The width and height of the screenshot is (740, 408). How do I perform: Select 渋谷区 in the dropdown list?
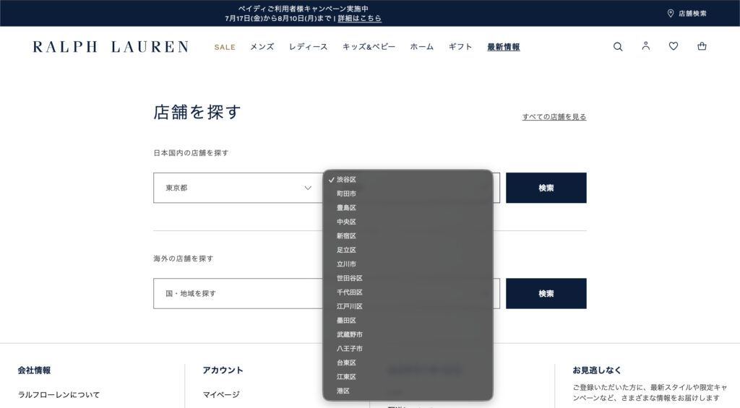408,180
